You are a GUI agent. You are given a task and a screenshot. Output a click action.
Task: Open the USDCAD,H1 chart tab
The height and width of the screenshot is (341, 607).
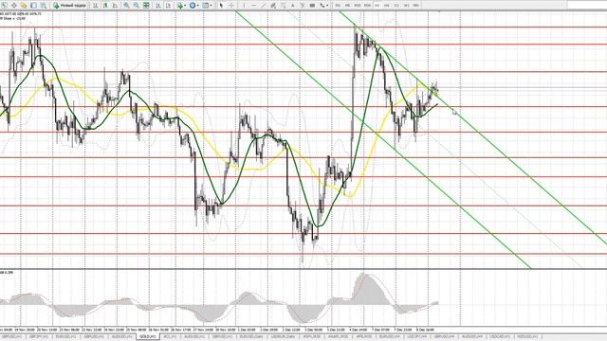pyautogui.click(x=500, y=337)
